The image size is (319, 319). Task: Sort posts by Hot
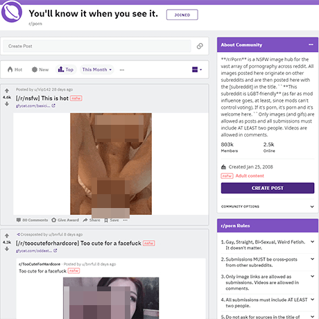tap(15, 69)
